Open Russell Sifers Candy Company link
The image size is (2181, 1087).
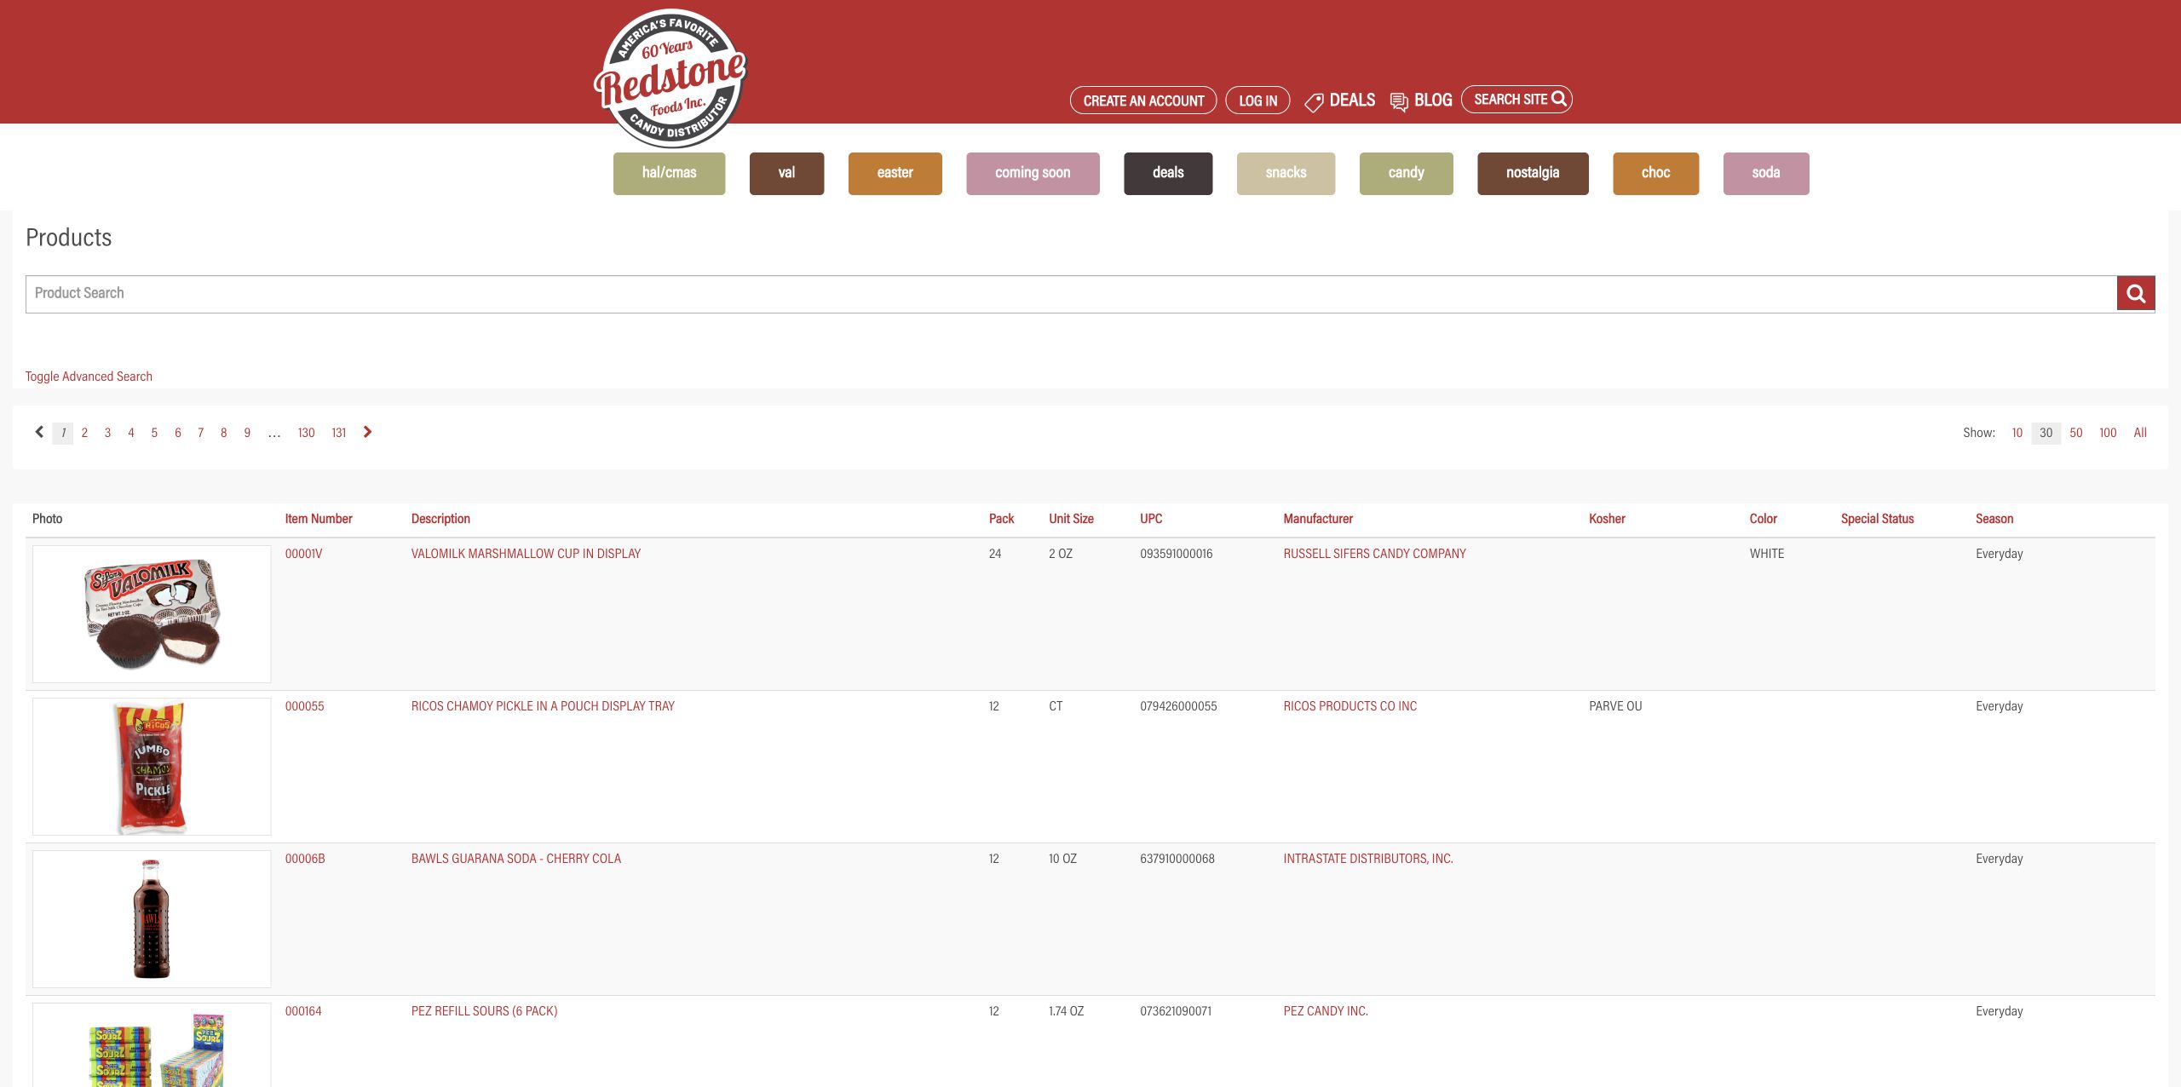1374,554
